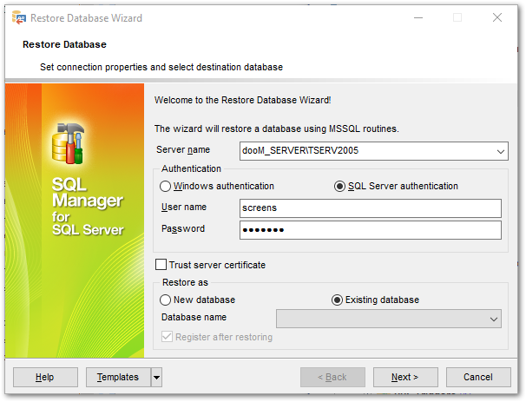Proceed with the Next button
Image resolution: width=526 pixels, height=402 pixels.
pos(405,378)
